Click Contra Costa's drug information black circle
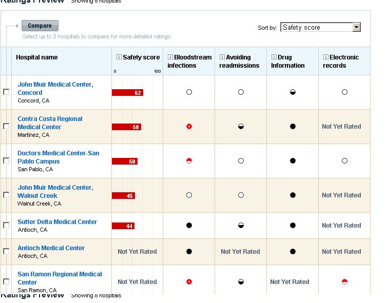The width and height of the screenshot is (387, 303). click(x=293, y=127)
